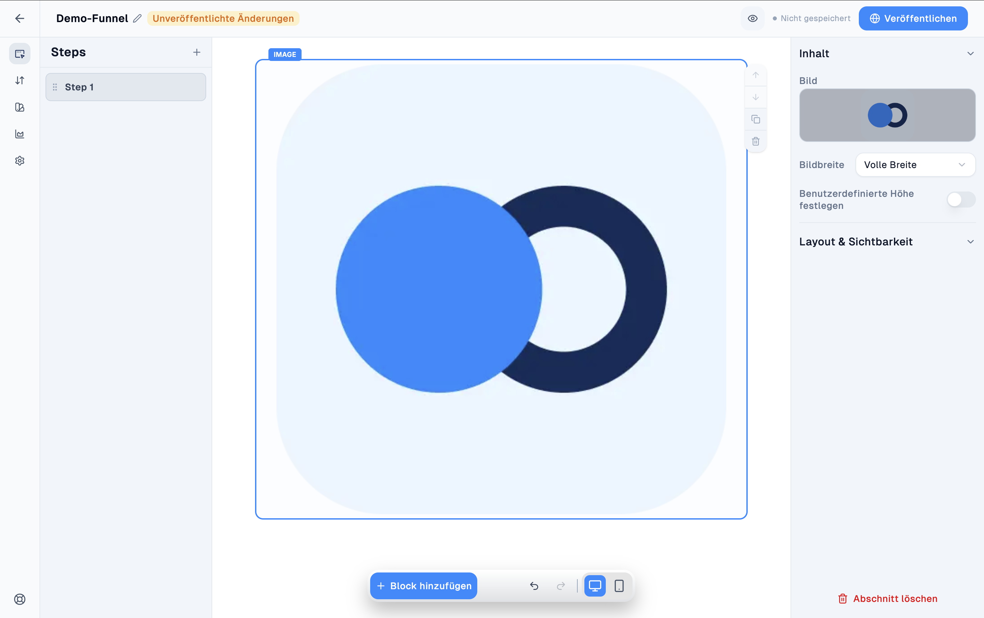Viewport: 984px width, 618px height.
Task: Edit the Demo-Funnel name with pencil icon
Action: click(137, 18)
